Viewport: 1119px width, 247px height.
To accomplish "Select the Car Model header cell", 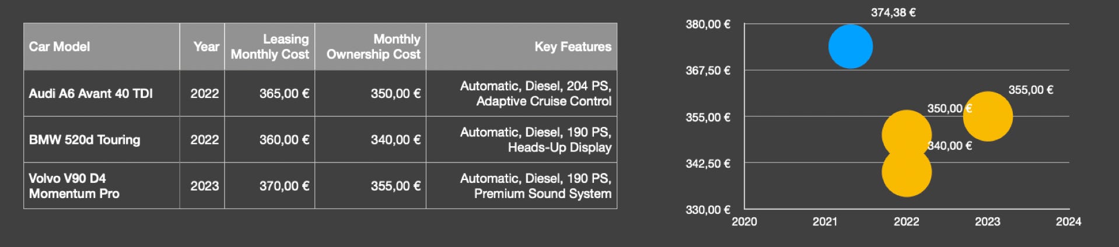I will (102, 47).
